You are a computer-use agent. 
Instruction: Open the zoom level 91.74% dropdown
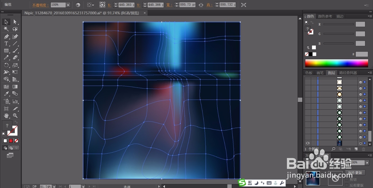[54, 187]
